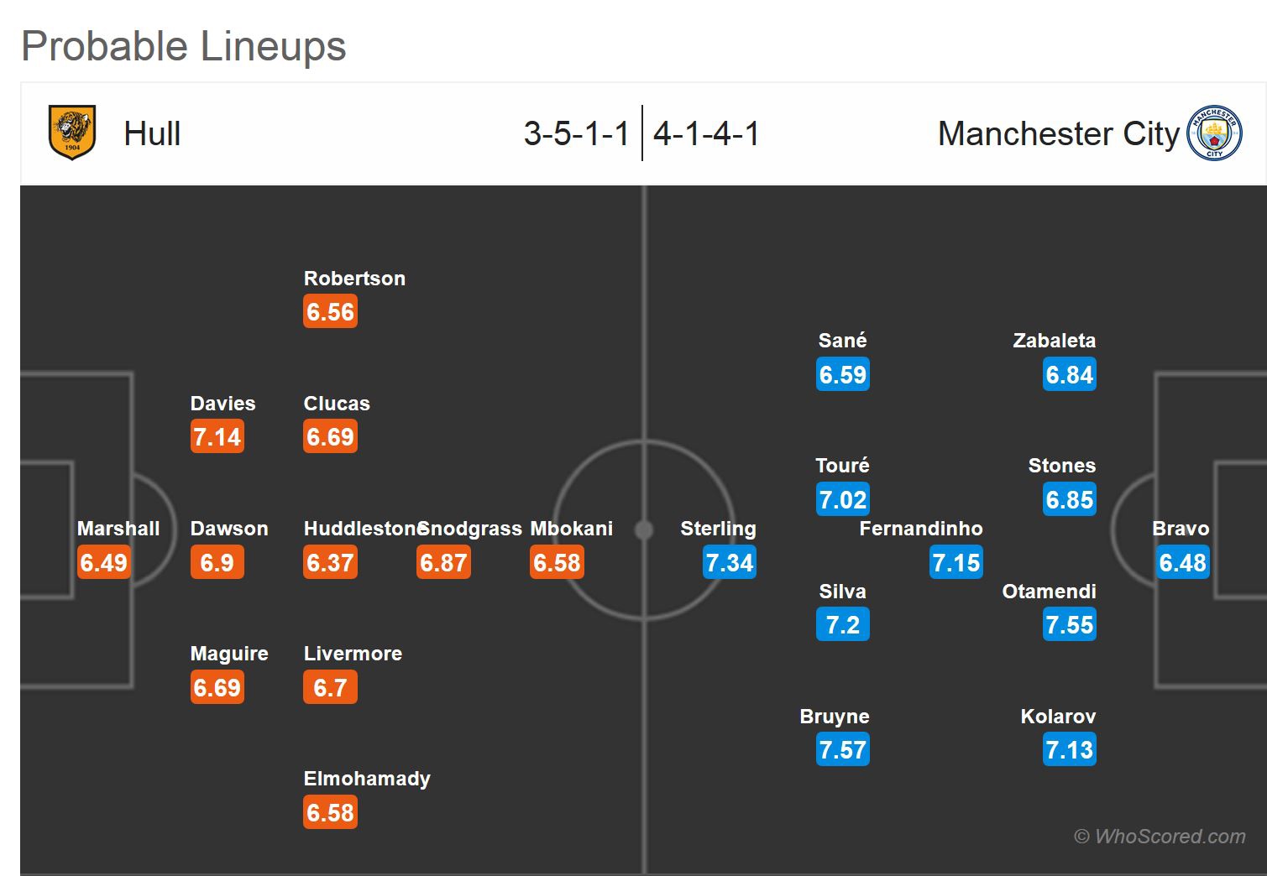The image size is (1267, 876).
Task: Click the Touré player name
Action: pos(842,466)
